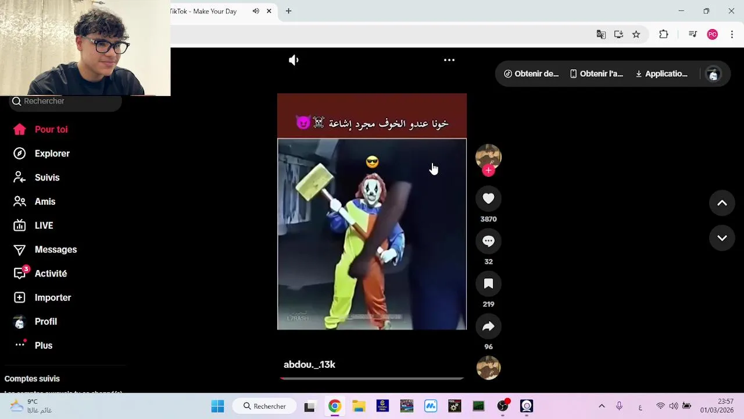Open Windows Start menu
The height and width of the screenshot is (419, 744).
(x=217, y=406)
